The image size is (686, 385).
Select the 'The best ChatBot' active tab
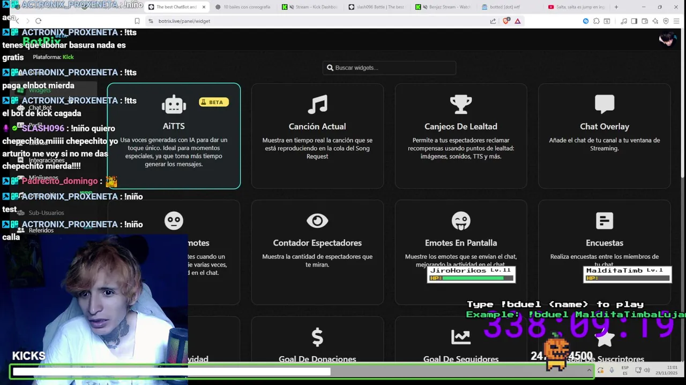[x=177, y=7]
